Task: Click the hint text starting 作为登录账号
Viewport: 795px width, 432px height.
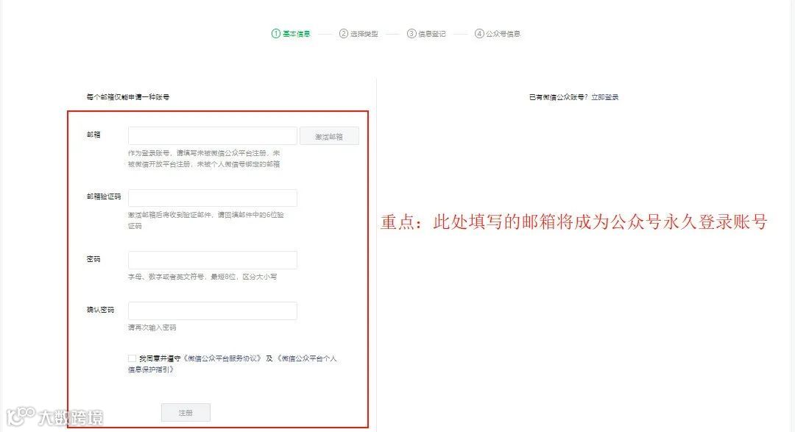Action: point(204,158)
